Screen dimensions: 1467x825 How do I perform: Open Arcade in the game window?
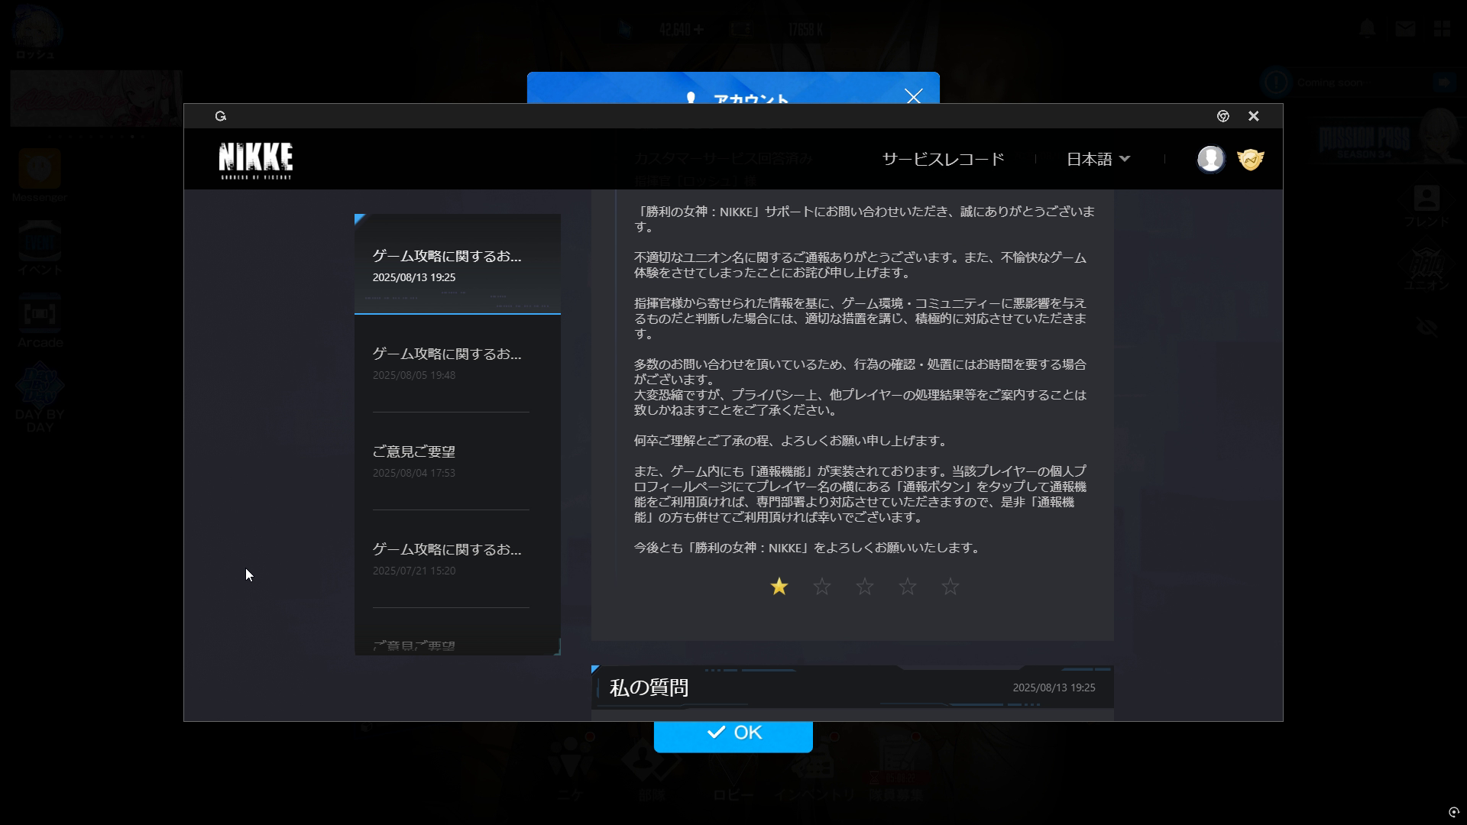pyautogui.click(x=40, y=321)
